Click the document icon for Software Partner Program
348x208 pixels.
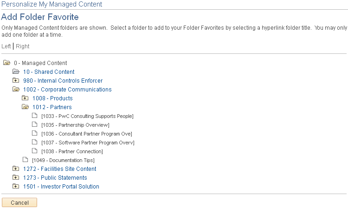tap(34, 142)
